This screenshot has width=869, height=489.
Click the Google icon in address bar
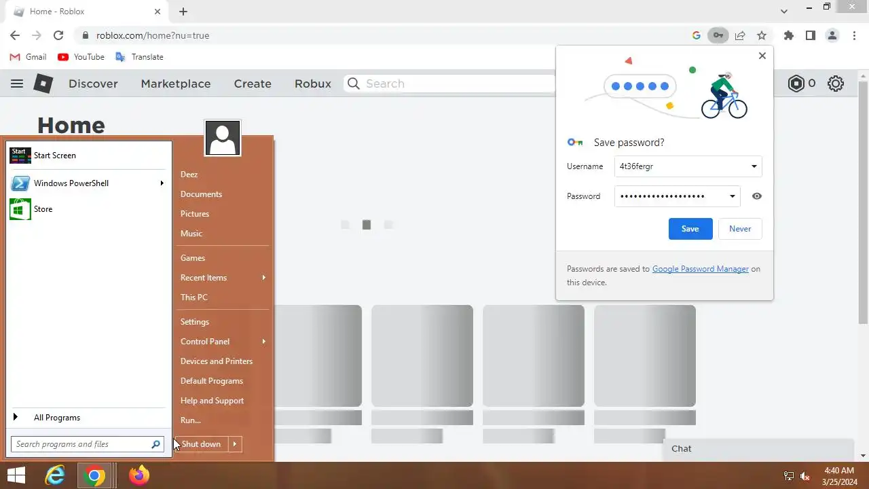pos(696,35)
